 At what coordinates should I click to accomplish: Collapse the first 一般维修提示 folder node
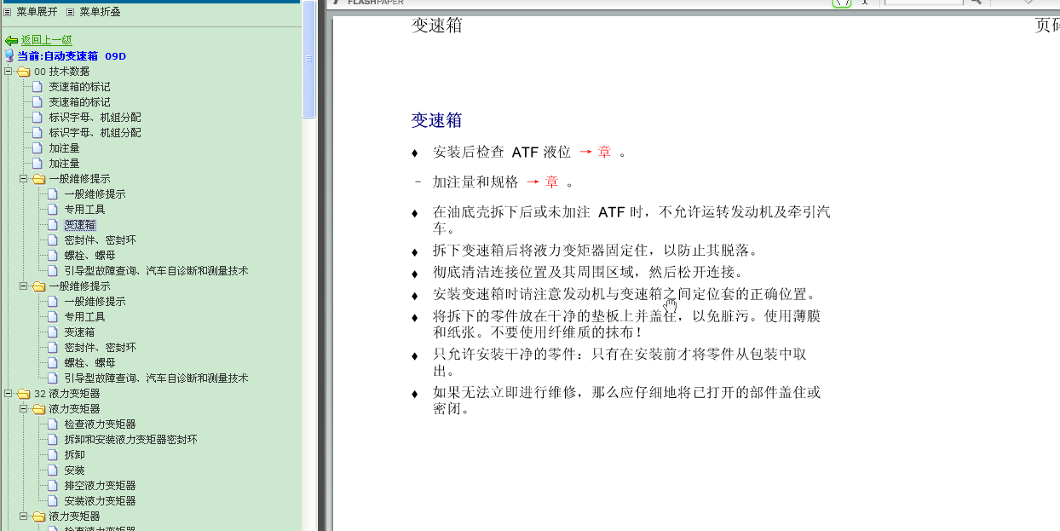pos(24,179)
